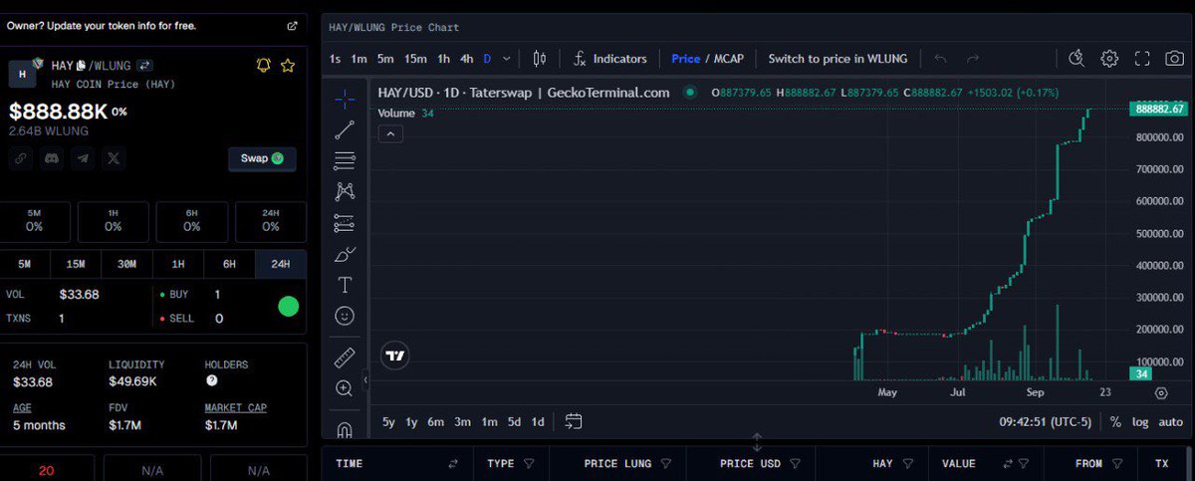Switch chart to Price mode
Image resolution: width=1195 pixels, height=481 pixels.
coord(685,59)
